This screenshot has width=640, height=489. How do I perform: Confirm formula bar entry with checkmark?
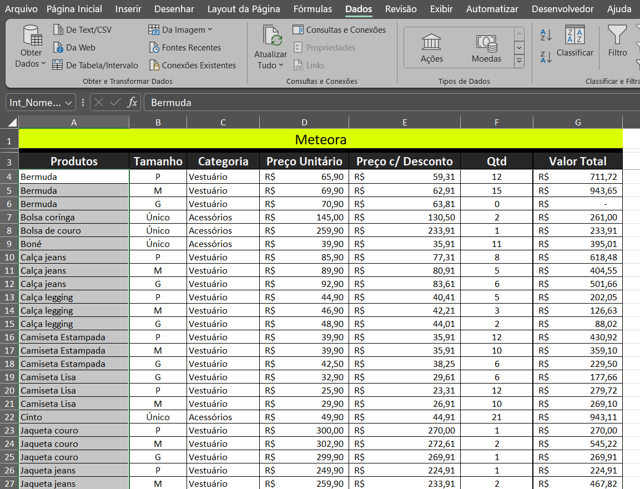(115, 103)
